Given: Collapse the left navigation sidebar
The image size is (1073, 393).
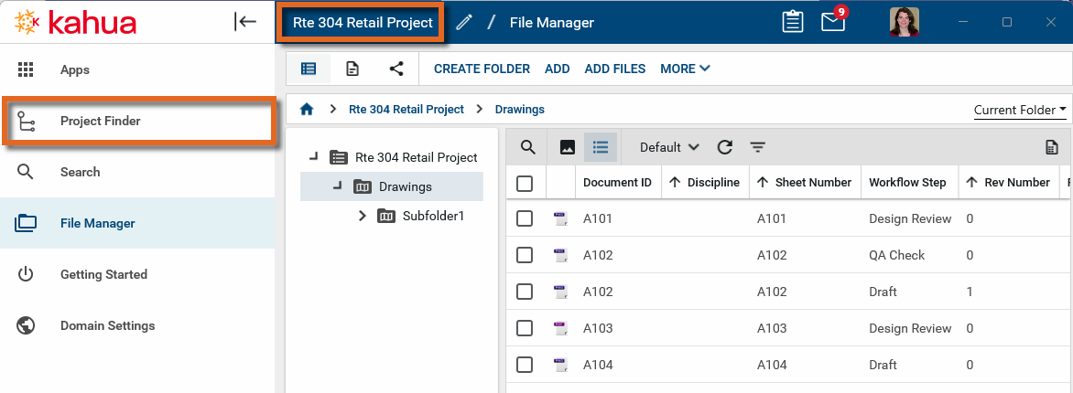Looking at the screenshot, I should 245,22.
